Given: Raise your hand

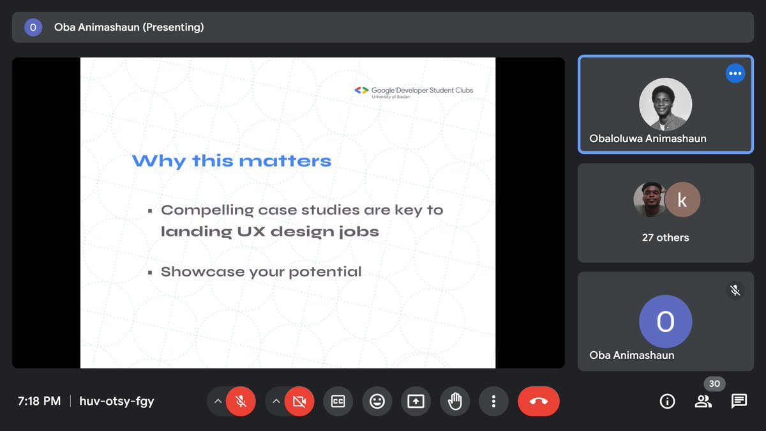Looking at the screenshot, I should coord(454,401).
